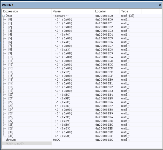Screen dimensions: 163x150
Task: Click location 0x200005DA
Action: (x=104, y=57)
